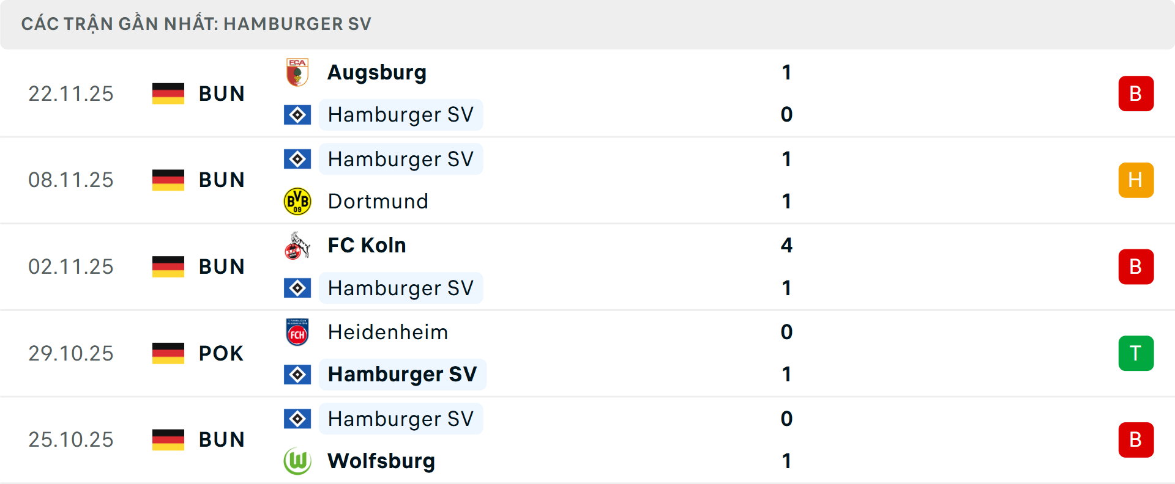This screenshot has width=1175, height=484.
Task: Click German flag beside 08.11.25 match
Action: [168, 180]
